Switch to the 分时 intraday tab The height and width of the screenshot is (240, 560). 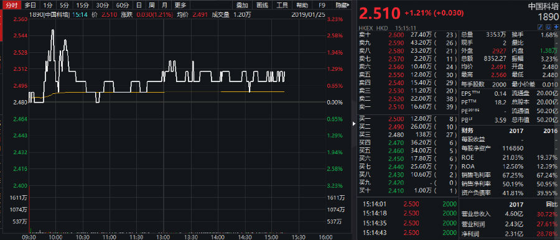click(x=11, y=5)
